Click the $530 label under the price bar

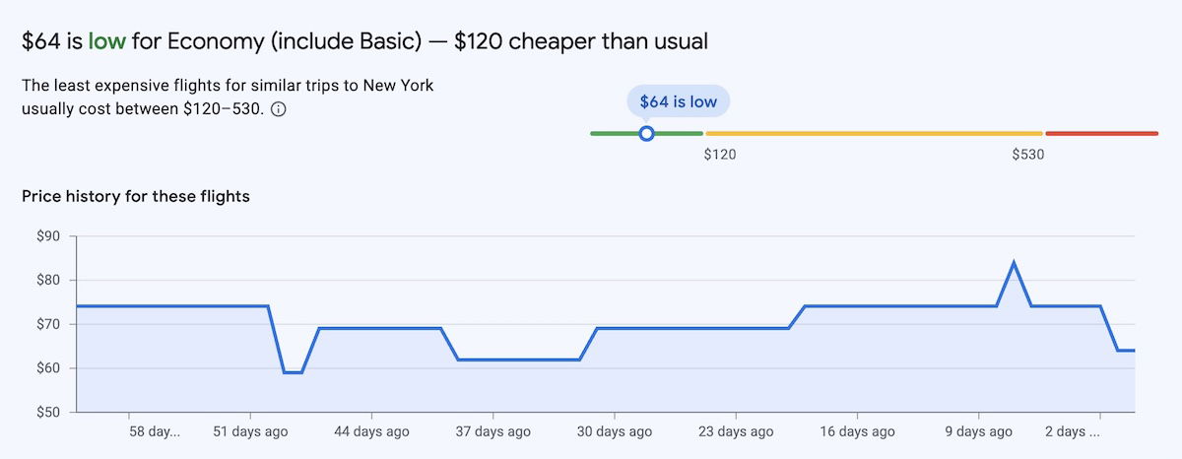[x=1027, y=155]
